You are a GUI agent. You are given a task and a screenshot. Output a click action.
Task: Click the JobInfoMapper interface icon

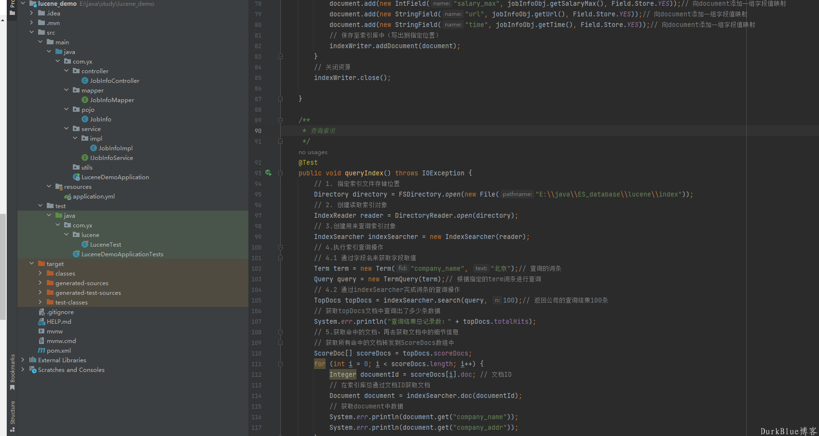(x=85, y=100)
